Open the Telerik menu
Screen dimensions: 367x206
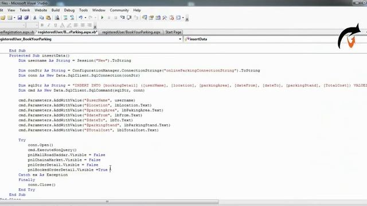[25, 10]
